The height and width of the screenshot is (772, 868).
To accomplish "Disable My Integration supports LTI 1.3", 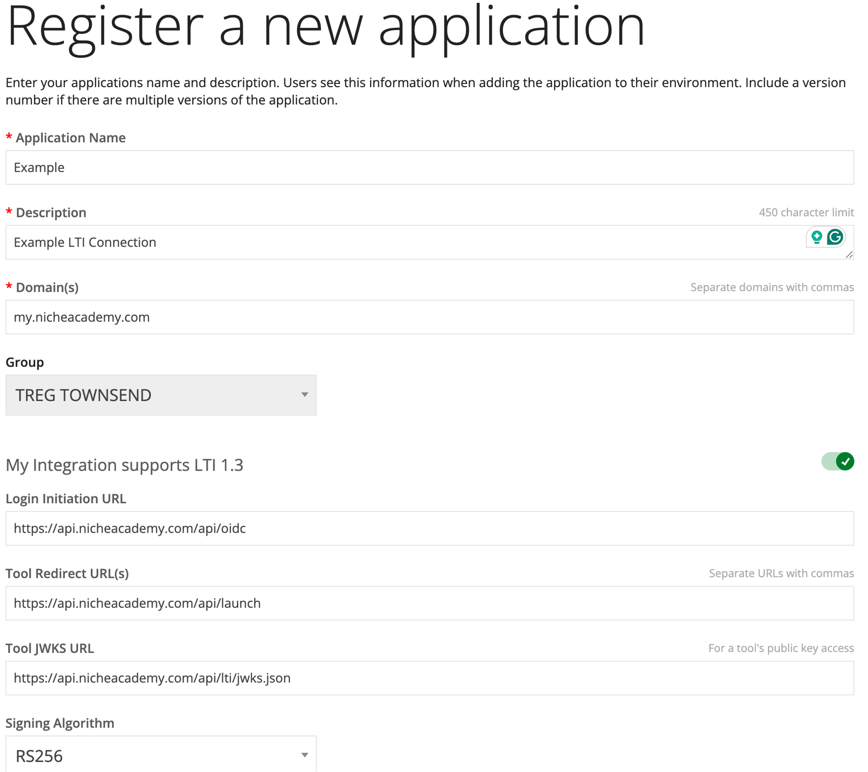I will coord(837,462).
